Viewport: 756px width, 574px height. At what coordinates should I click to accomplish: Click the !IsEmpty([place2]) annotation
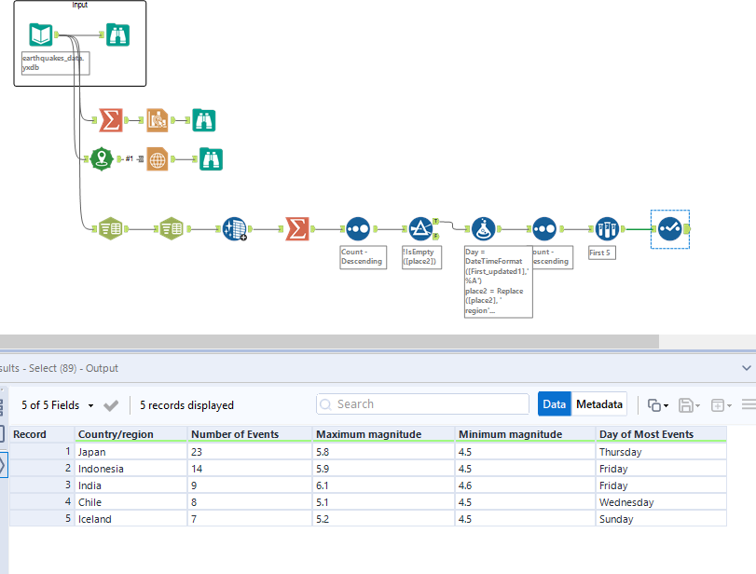[422, 257]
